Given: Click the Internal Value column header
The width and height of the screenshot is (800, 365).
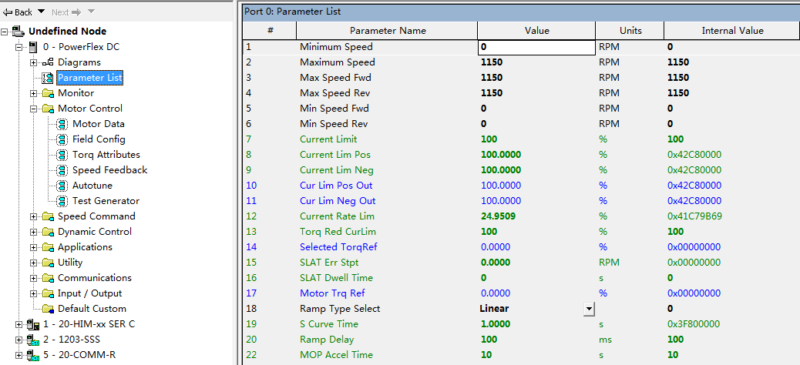Looking at the screenshot, I should click(732, 31).
